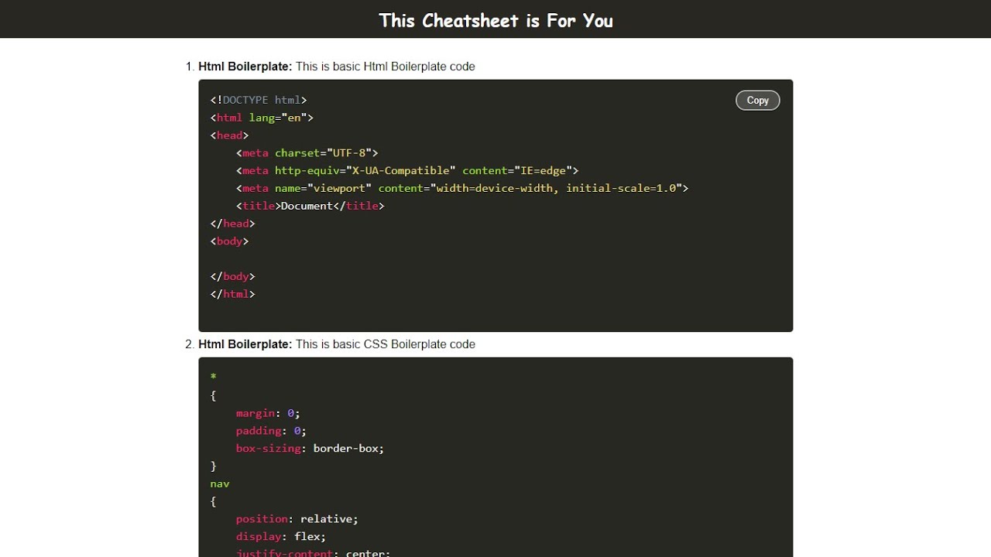Screen dimensions: 991x557
Task: Click the 'display: flex;' CSS line
Action: pos(281,537)
